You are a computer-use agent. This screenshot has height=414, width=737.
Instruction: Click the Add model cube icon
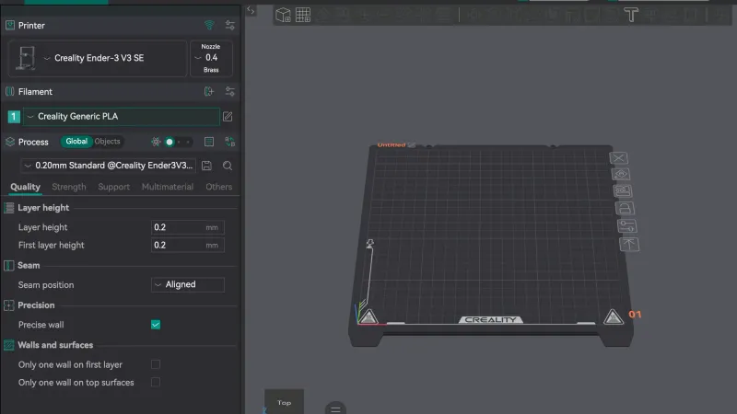(283, 15)
